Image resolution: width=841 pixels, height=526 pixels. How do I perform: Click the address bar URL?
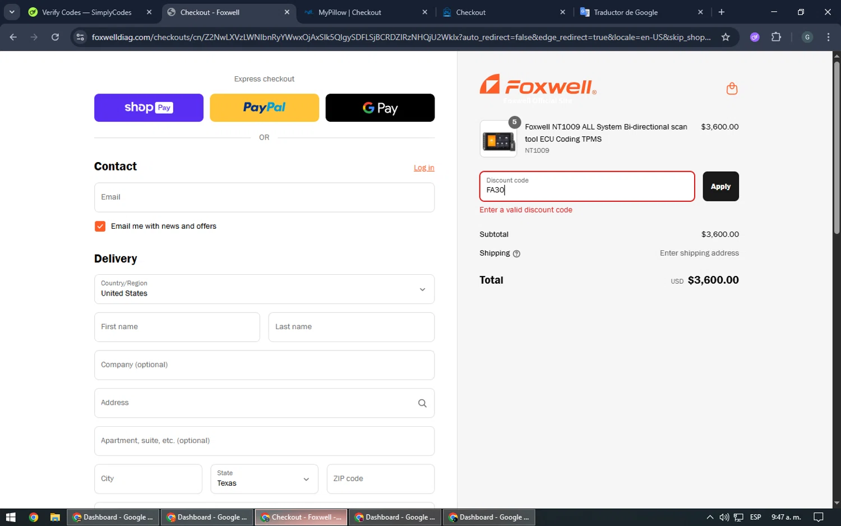[401, 37]
